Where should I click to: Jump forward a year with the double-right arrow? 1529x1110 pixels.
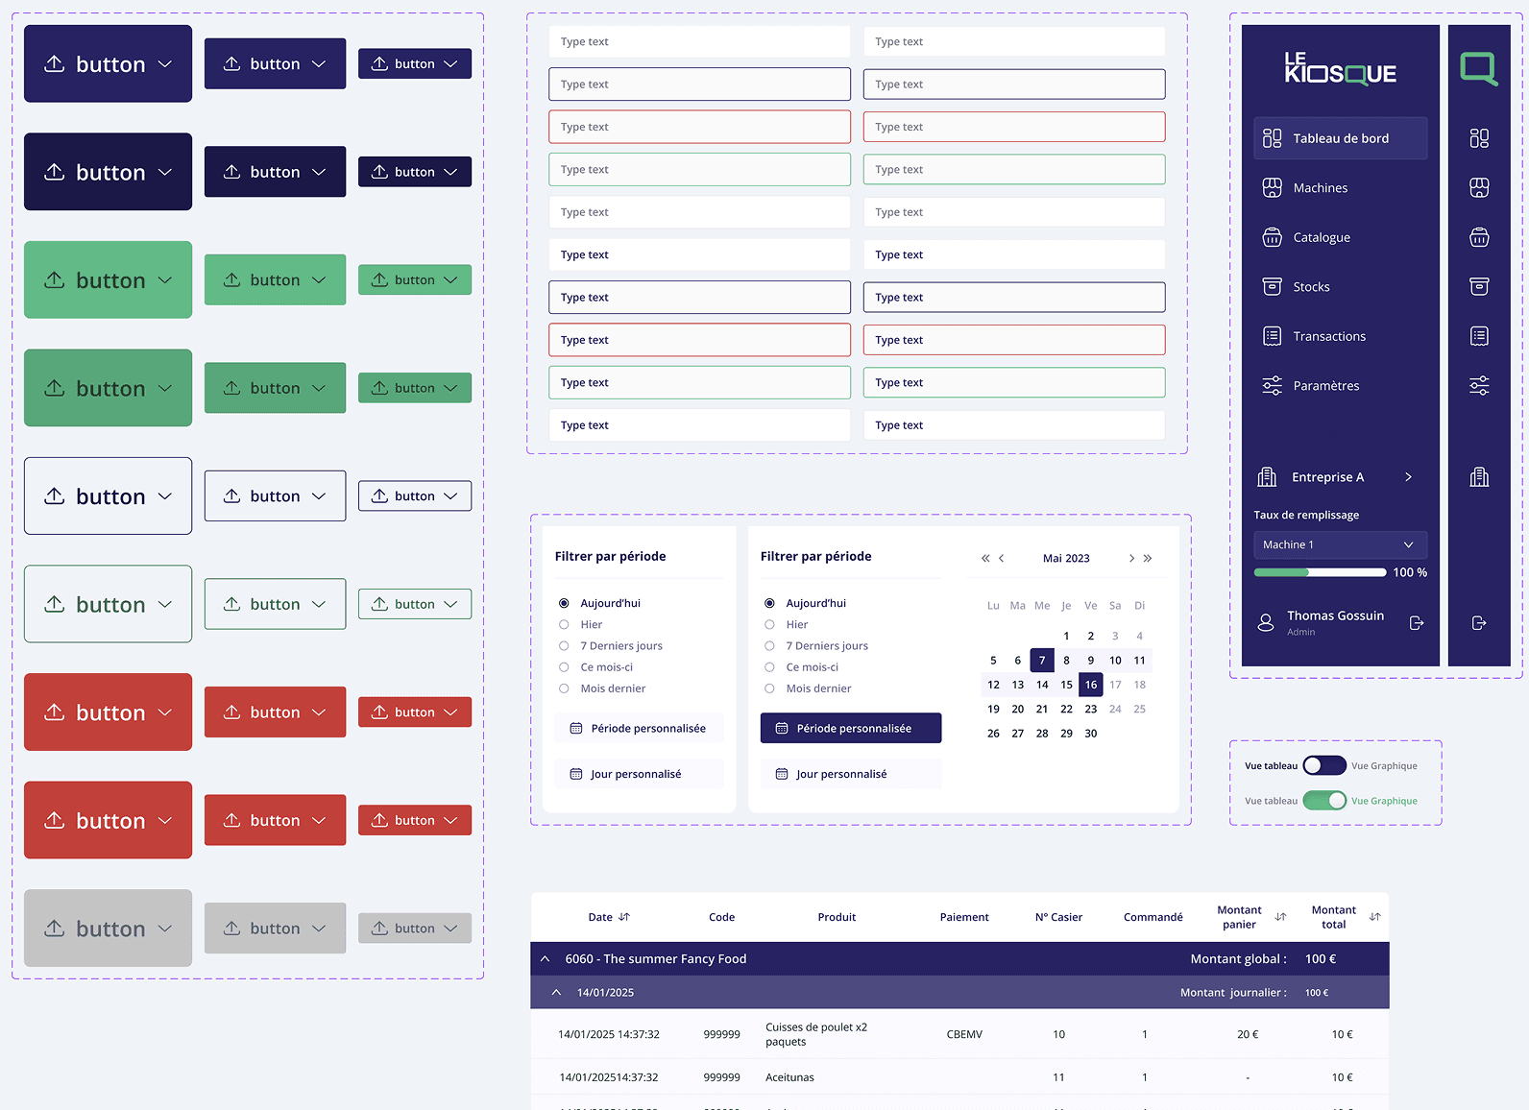click(1148, 558)
